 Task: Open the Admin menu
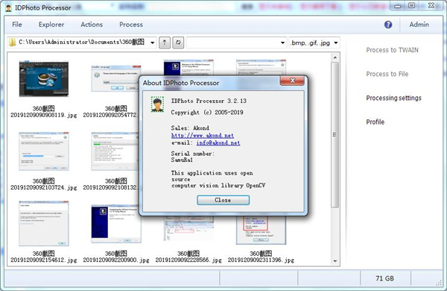pyautogui.click(x=419, y=25)
